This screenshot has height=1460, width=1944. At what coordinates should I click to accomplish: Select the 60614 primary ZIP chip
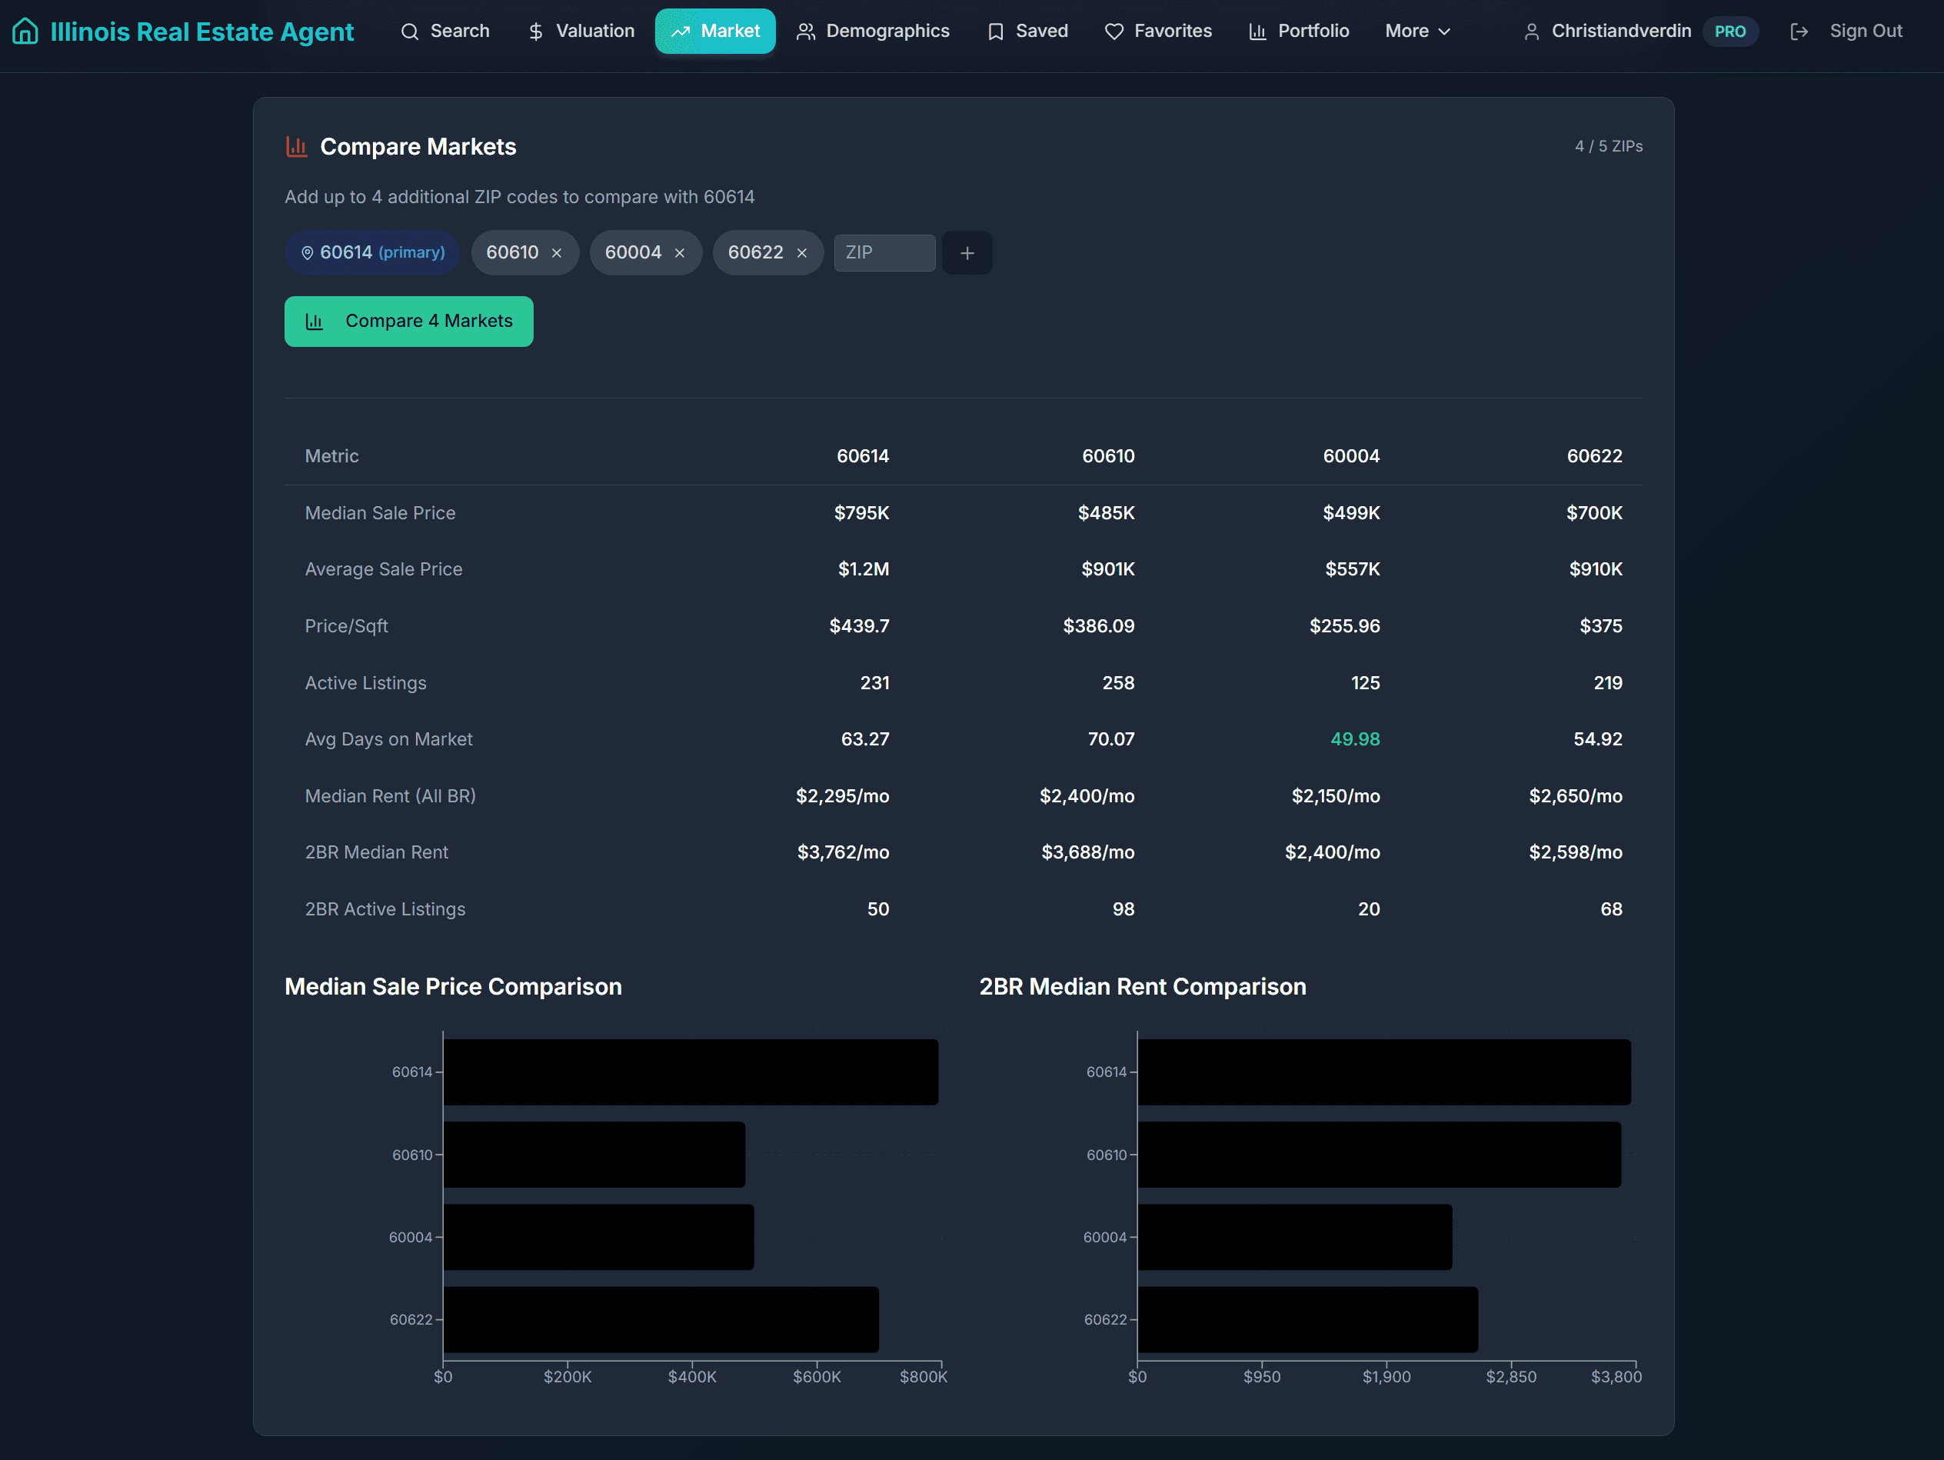pos(371,252)
